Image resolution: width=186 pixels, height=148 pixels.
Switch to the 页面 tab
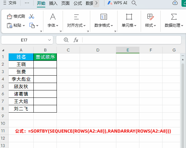65,3
